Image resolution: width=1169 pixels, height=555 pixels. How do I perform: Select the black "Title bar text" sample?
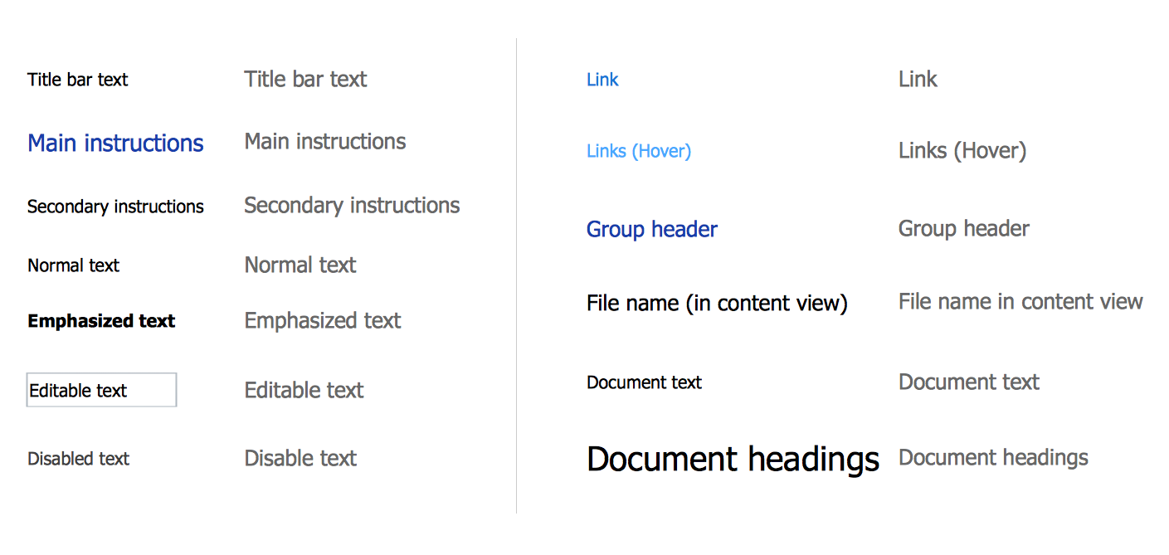pos(78,80)
